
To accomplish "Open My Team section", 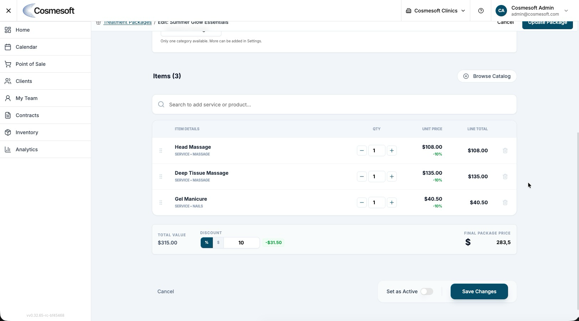I will point(46,98).
